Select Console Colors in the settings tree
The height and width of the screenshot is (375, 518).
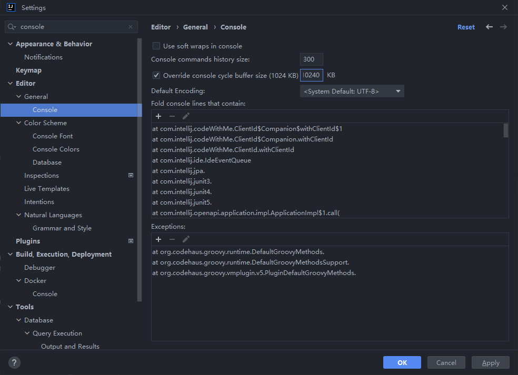(56, 149)
